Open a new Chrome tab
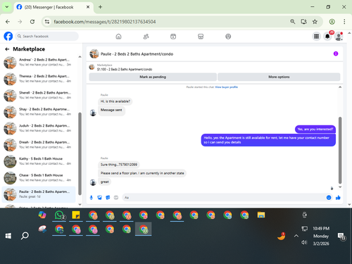 tap(100, 7)
